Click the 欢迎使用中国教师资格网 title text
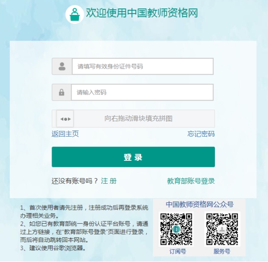Viewport: 268px width, 262px height. coord(142,13)
